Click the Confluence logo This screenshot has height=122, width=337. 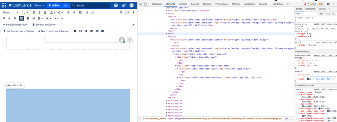click(x=20, y=5)
